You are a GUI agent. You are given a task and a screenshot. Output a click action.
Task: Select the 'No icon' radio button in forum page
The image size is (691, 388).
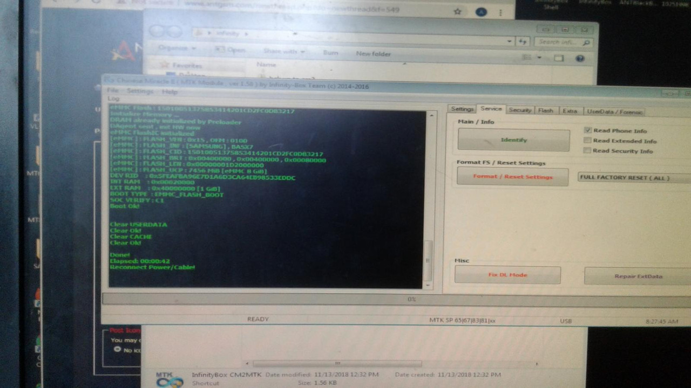point(117,349)
